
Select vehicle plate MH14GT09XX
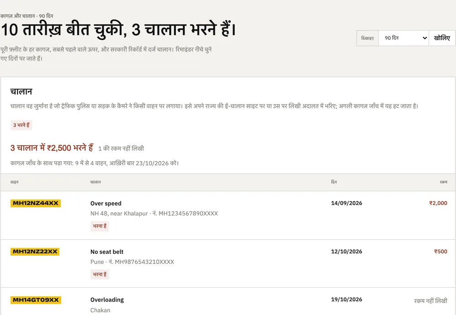(36, 300)
